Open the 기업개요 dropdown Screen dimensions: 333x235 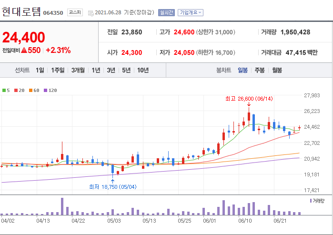click(x=190, y=13)
